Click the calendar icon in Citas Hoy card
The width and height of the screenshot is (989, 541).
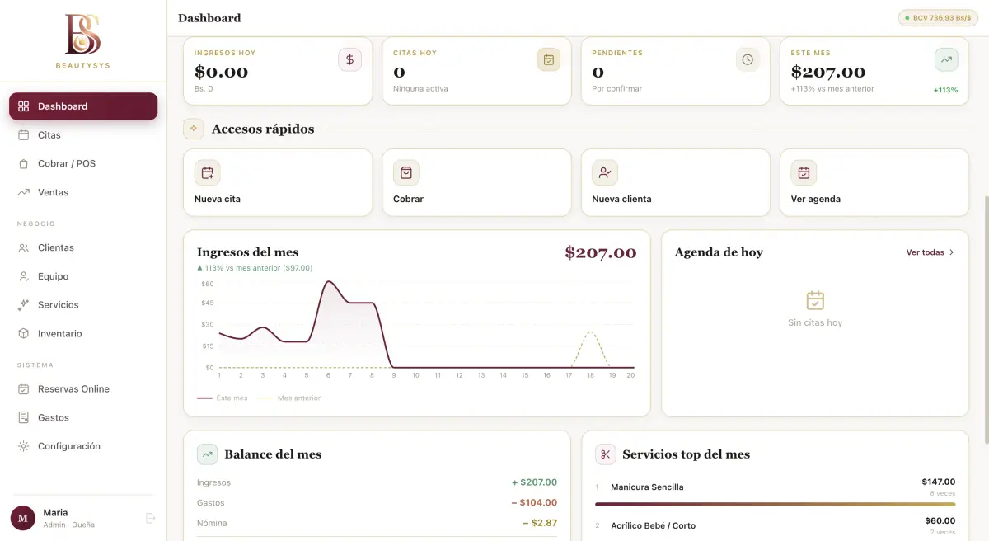coord(549,59)
